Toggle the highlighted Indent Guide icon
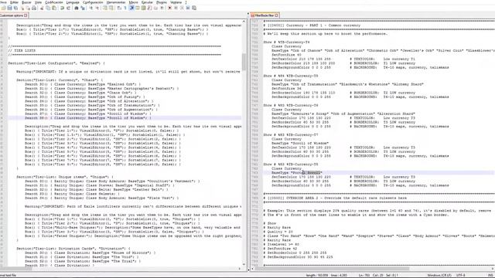The height and width of the screenshot is (278, 495). pos(131,8)
